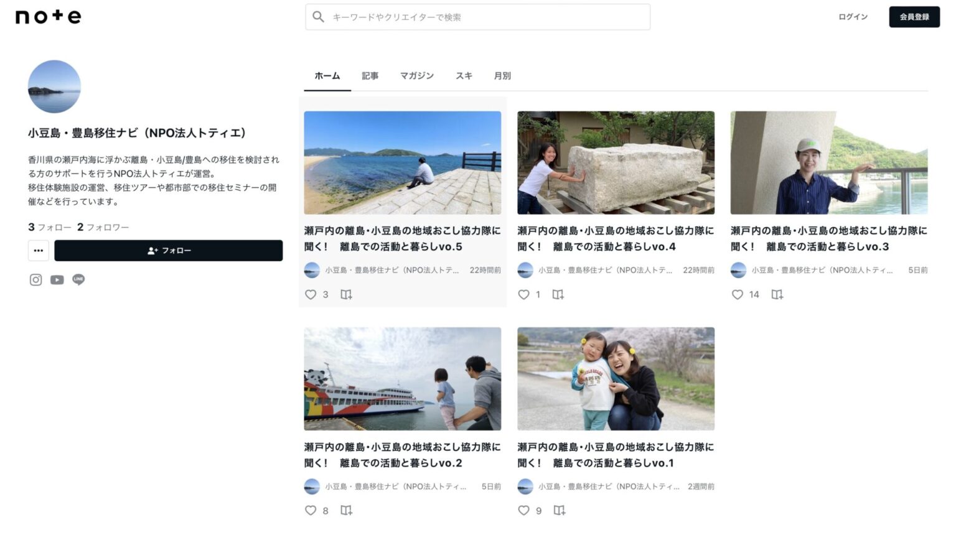Like the vo.1 article with heart icon

(x=524, y=511)
